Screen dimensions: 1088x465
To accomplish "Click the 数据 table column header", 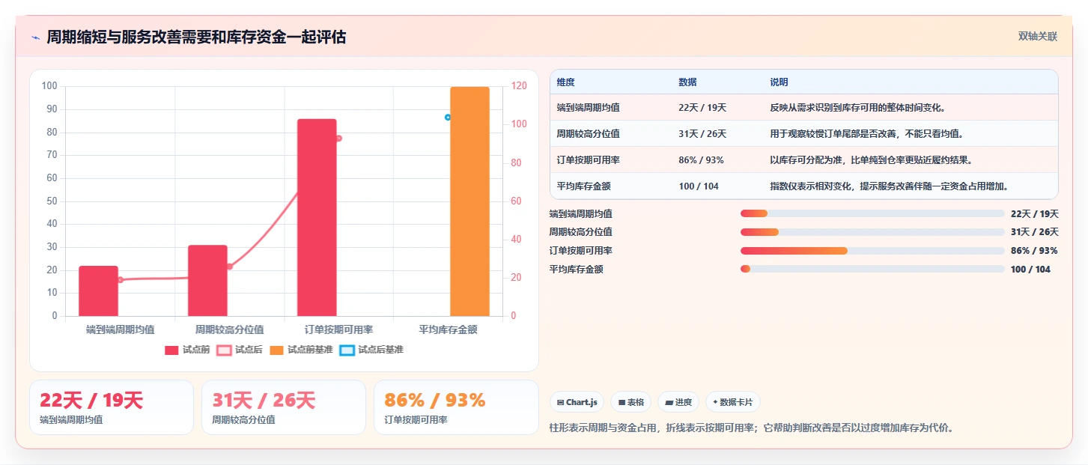I will [687, 82].
